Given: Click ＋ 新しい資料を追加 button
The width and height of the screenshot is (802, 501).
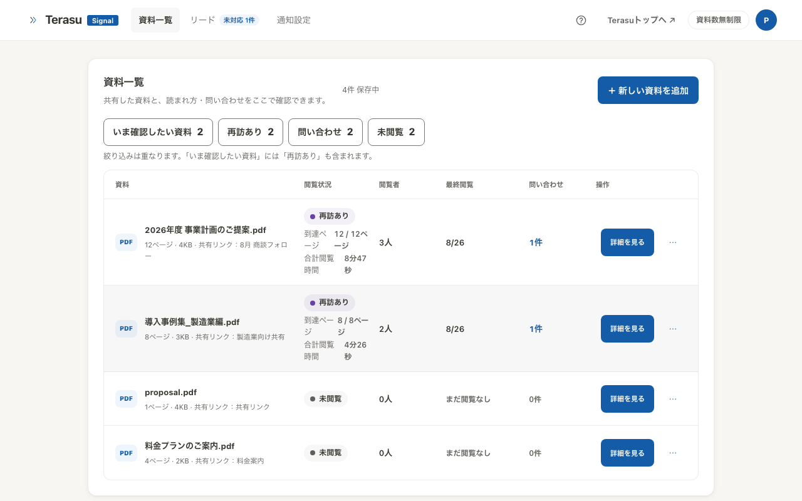Looking at the screenshot, I should tap(648, 90).
